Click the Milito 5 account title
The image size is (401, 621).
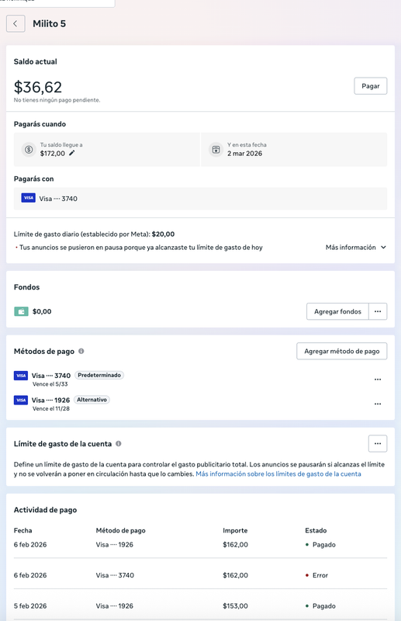49,24
